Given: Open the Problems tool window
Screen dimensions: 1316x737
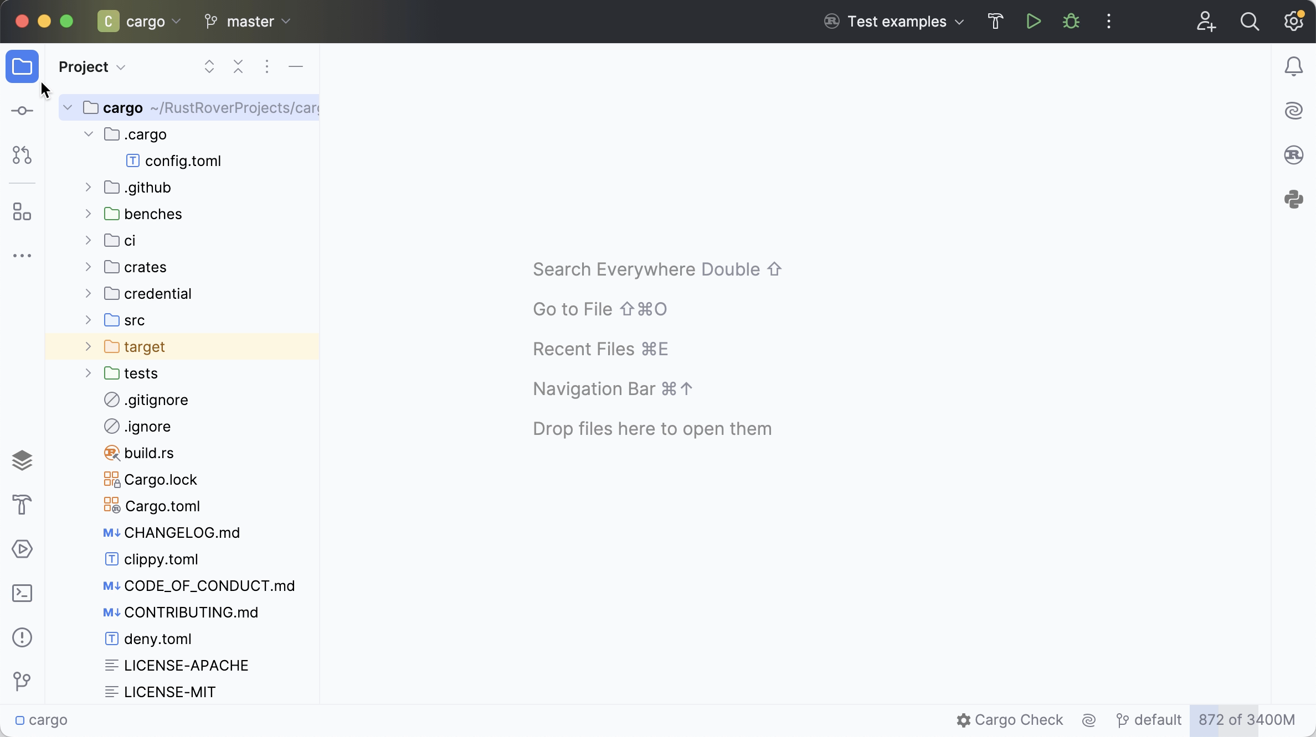Looking at the screenshot, I should tap(22, 637).
